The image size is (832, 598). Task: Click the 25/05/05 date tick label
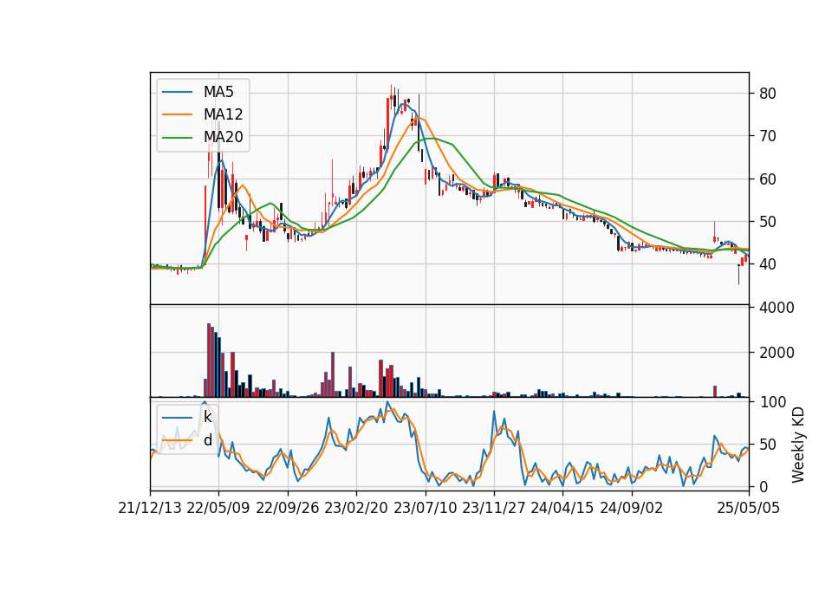click(749, 509)
